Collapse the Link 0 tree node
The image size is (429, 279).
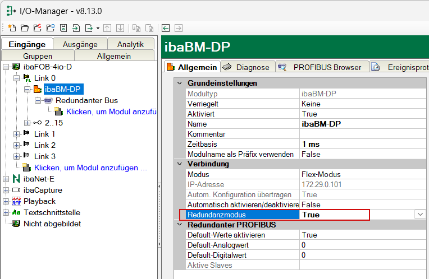(16, 78)
